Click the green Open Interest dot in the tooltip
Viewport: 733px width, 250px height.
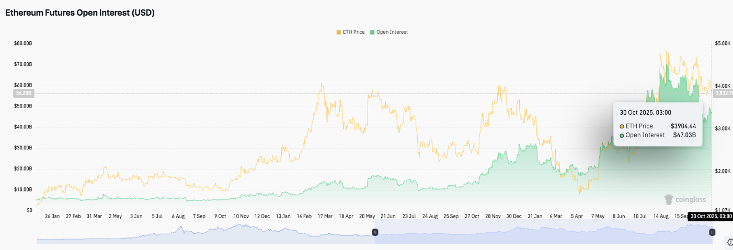point(622,135)
